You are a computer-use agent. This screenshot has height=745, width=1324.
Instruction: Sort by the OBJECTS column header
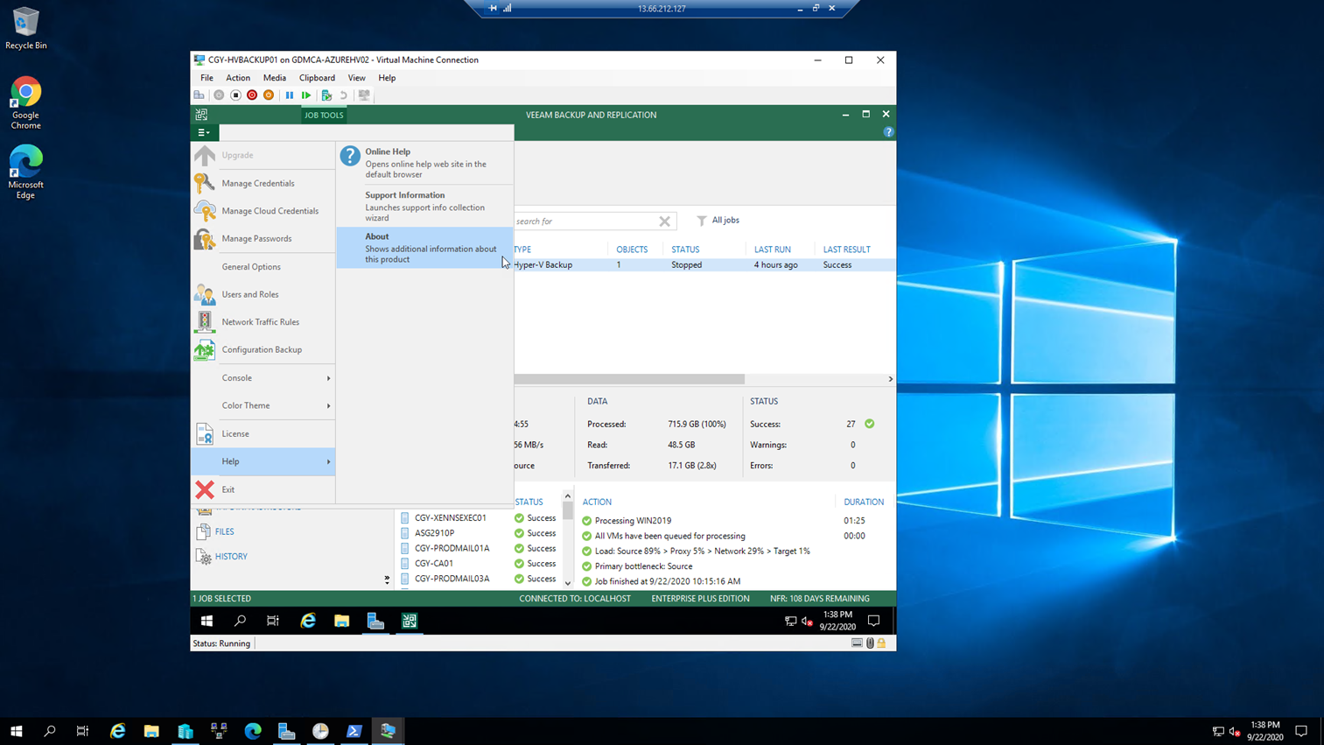[632, 250]
